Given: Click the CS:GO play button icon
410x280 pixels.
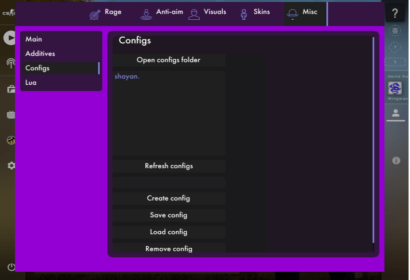Looking at the screenshot, I should tap(10, 38).
